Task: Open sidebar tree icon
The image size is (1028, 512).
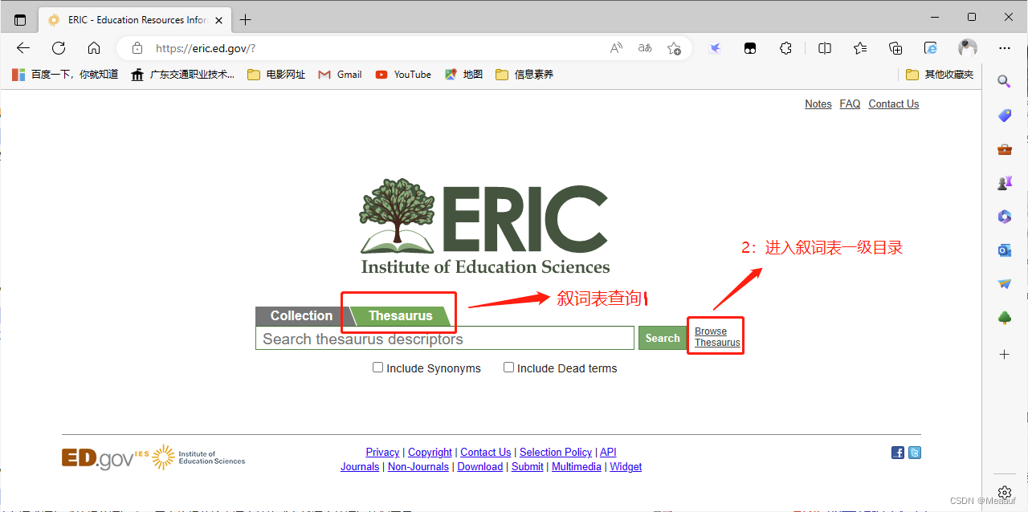Action: (1004, 318)
